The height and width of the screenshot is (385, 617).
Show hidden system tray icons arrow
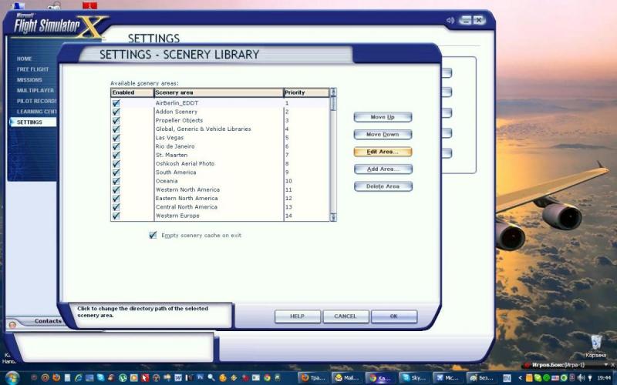520,378
